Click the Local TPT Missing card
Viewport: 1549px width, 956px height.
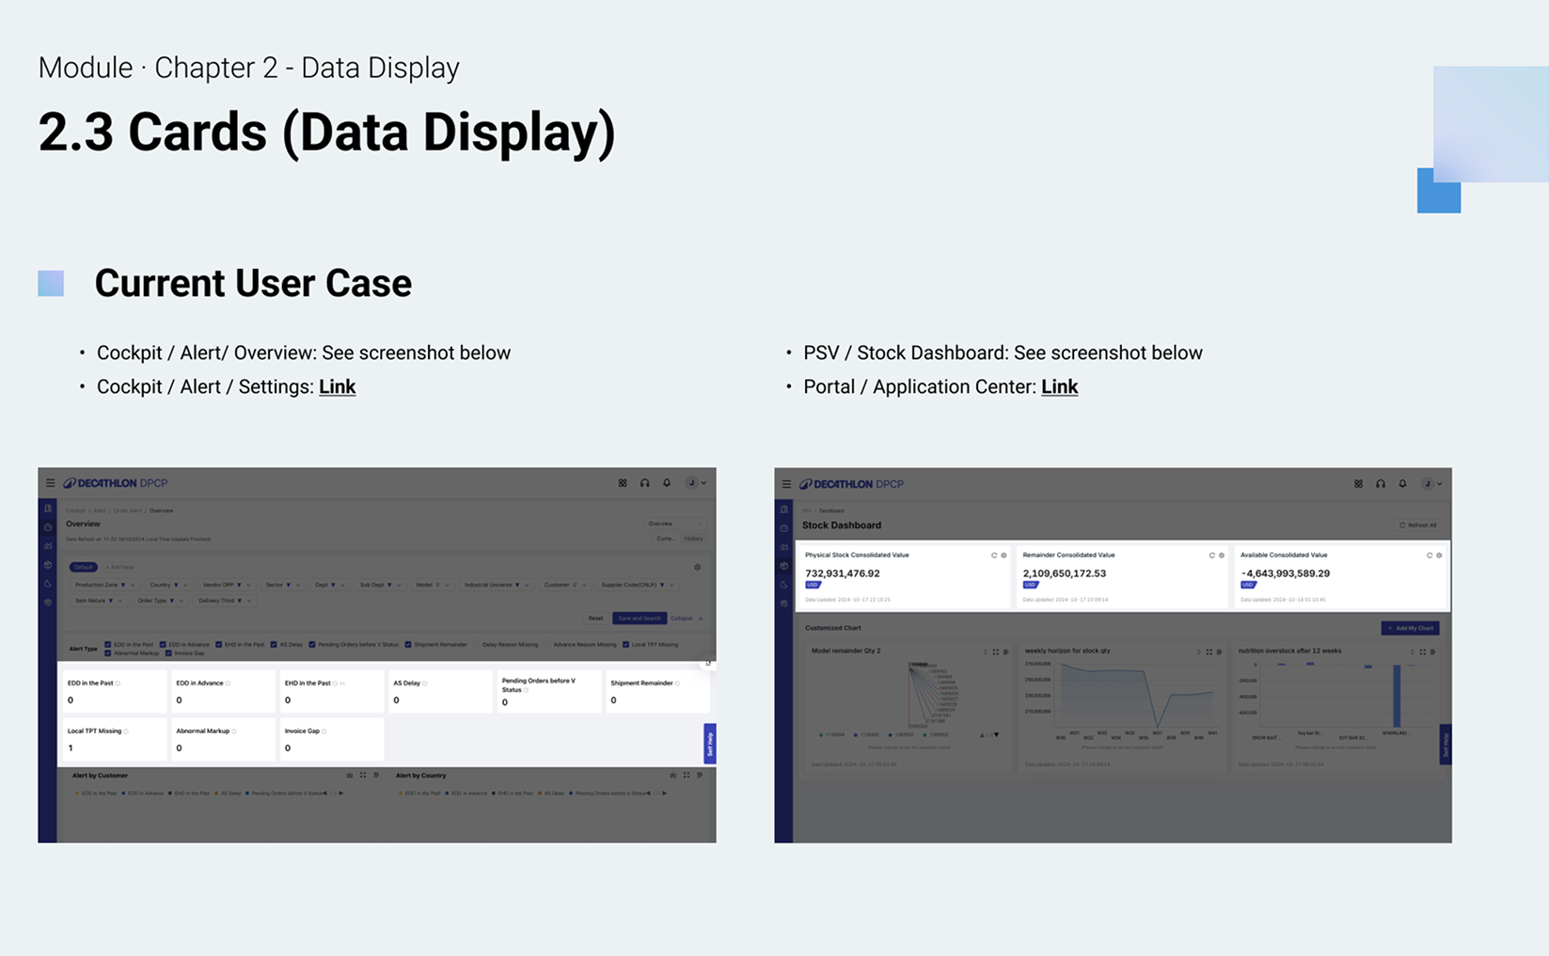[114, 740]
